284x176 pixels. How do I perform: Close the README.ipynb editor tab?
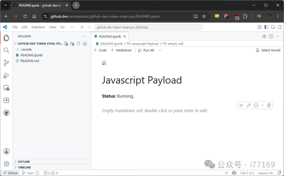click(125, 36)
